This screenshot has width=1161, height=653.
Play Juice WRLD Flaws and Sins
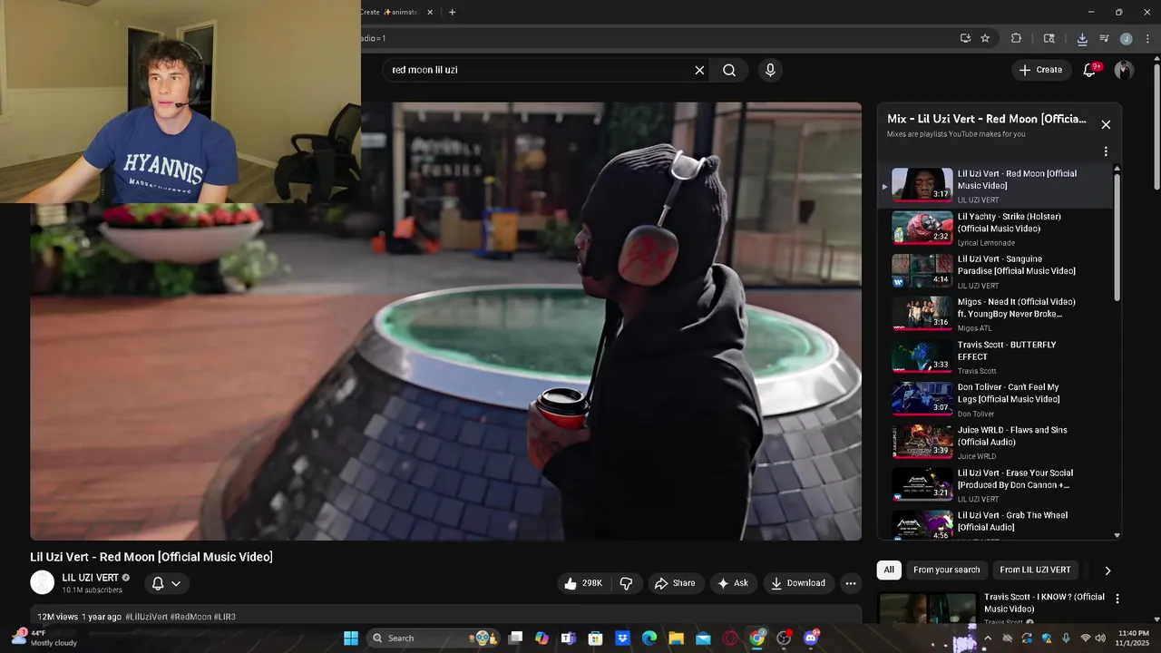pos(994,442)
